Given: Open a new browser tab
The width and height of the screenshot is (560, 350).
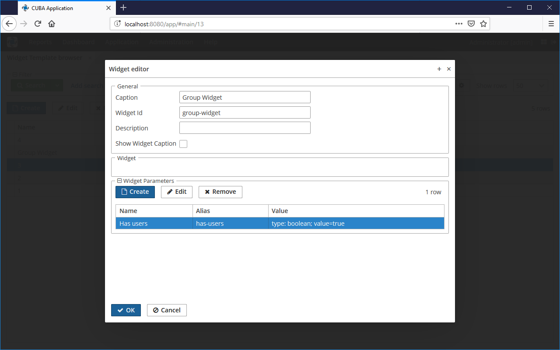Looking at the screenshot, I should pos(123,7).
